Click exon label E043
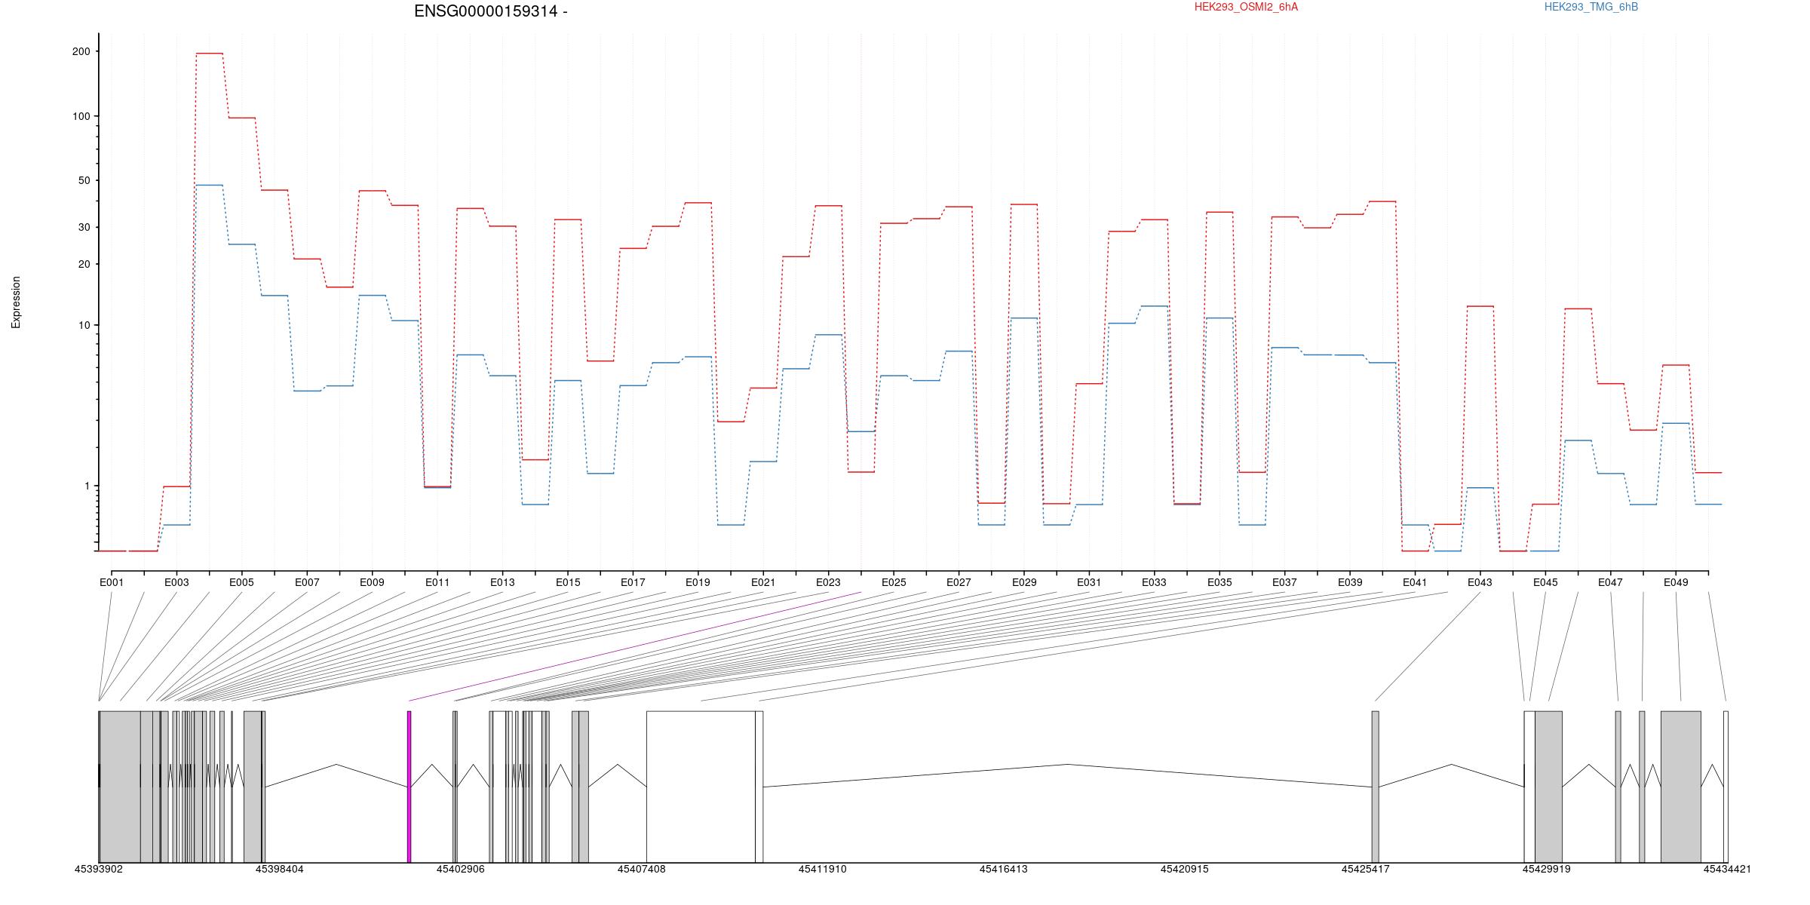Screen dimensions: 1810x905 pyautogui.click(x=1480, y=582)
